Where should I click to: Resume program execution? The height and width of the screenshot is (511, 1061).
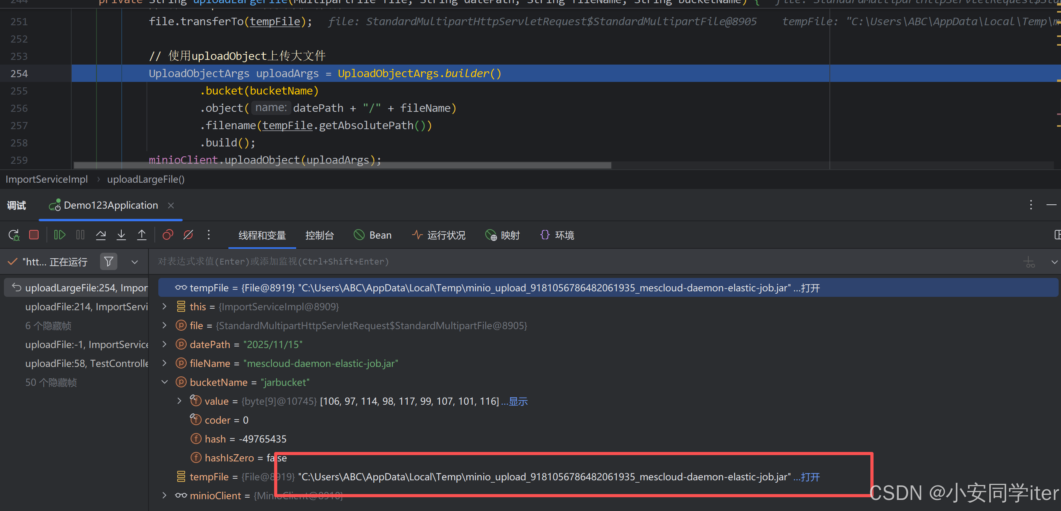(60, 235)
